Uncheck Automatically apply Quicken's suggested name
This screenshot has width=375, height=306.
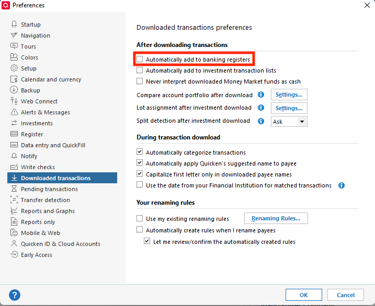pyautogui.click(x=140, y=163)
